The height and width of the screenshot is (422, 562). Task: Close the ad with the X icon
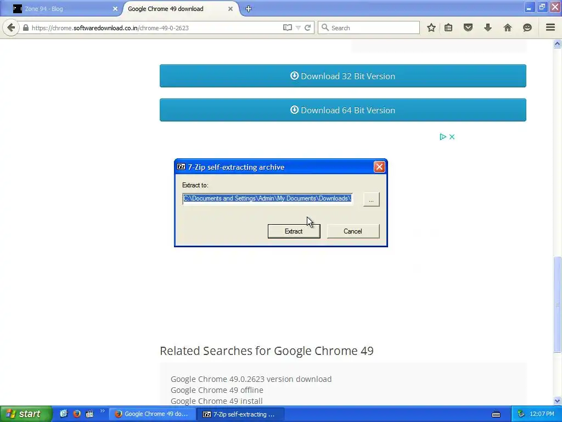pos(452,137)
